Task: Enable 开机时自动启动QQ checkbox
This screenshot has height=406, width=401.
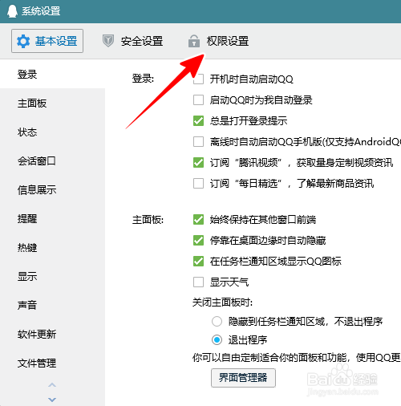Action: [198, 79]
